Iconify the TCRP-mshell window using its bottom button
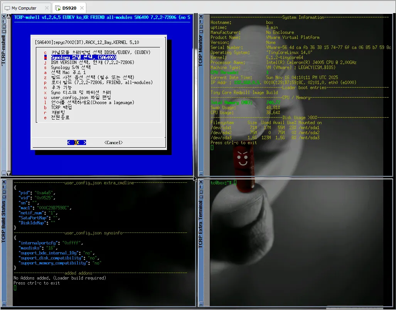This screenshot has height=310, width=396. click(4, 174)
